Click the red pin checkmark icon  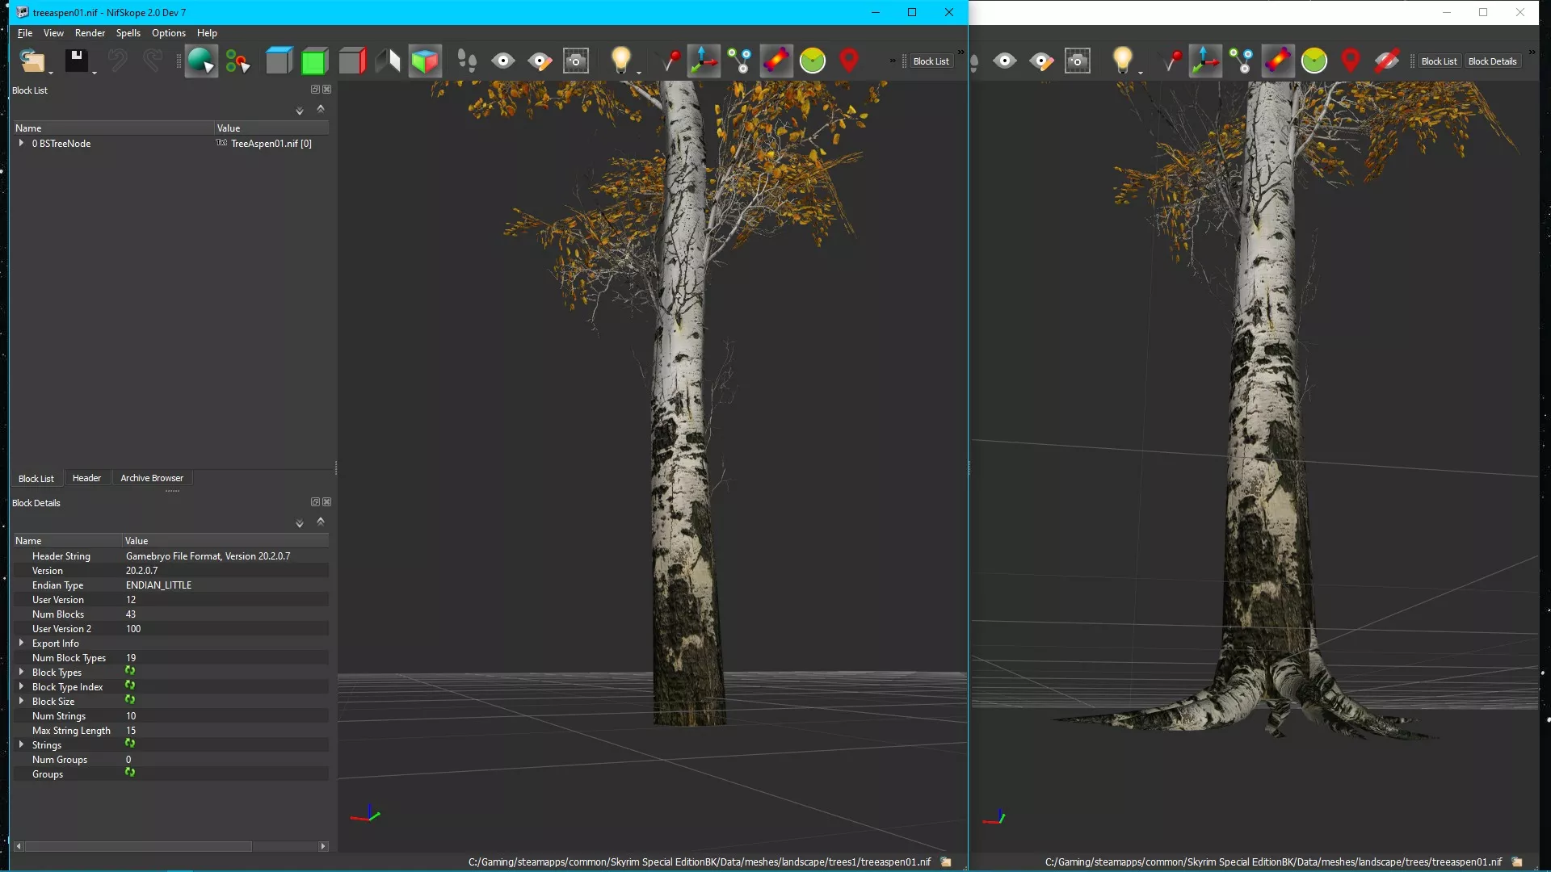(x=670, y=61)
